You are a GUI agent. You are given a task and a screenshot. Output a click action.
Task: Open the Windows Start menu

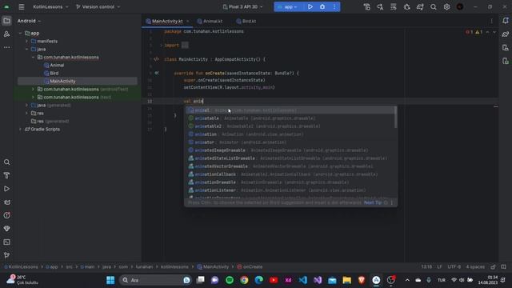[x=110, y=280]
